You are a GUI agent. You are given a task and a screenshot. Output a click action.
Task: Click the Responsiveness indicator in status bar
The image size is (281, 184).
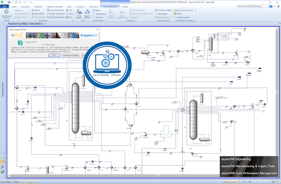[x=231, y=182]
